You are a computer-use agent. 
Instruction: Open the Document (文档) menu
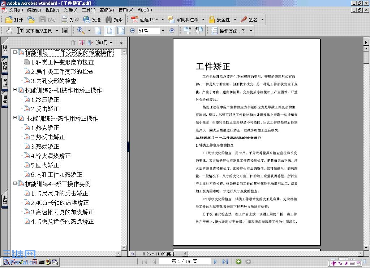[x=70, y=10]
